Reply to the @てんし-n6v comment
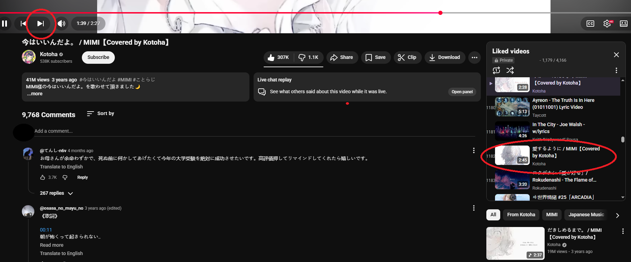 coord(83,177)
